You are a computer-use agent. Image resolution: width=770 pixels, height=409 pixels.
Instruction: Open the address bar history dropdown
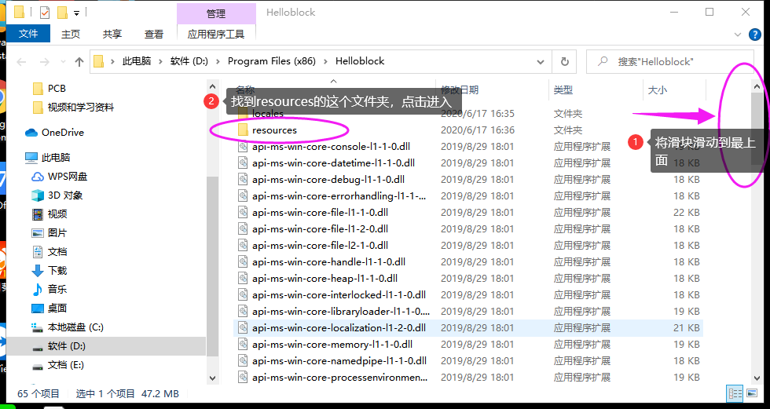pos(543,61)
